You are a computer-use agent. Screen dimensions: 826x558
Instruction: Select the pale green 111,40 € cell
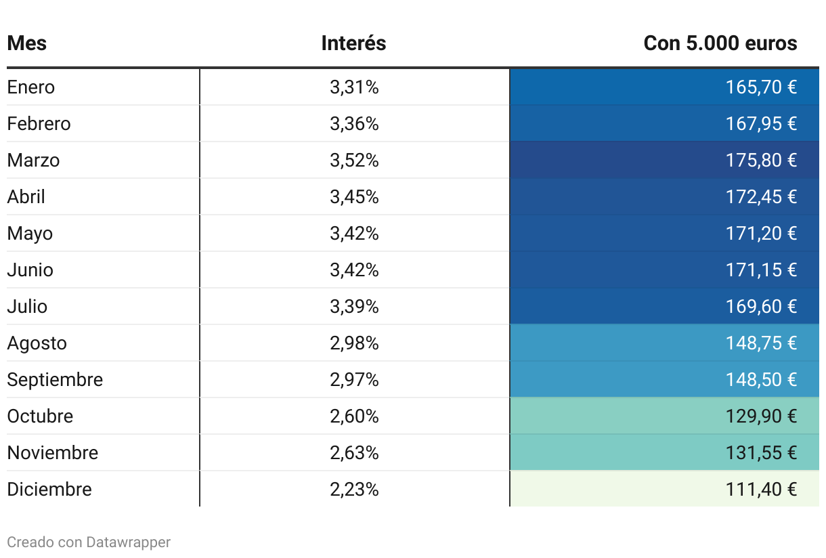(x=761, y=490)
